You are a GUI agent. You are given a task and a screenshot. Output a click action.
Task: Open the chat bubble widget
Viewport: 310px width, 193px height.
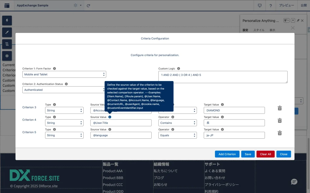click(294, 182)
